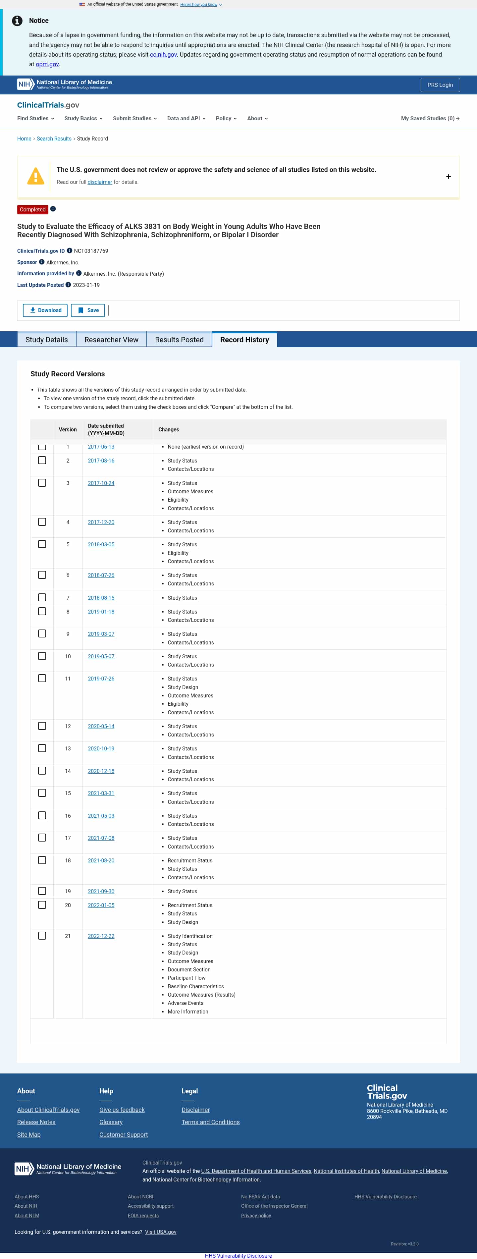Click the info icon next to Completed status
Image resolution: width=477 pixels, height=1259 pixels.
(x=53, y=209)
